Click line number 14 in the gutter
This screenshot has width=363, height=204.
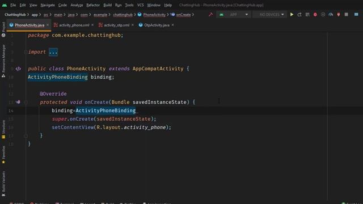(x=11, y=111)
